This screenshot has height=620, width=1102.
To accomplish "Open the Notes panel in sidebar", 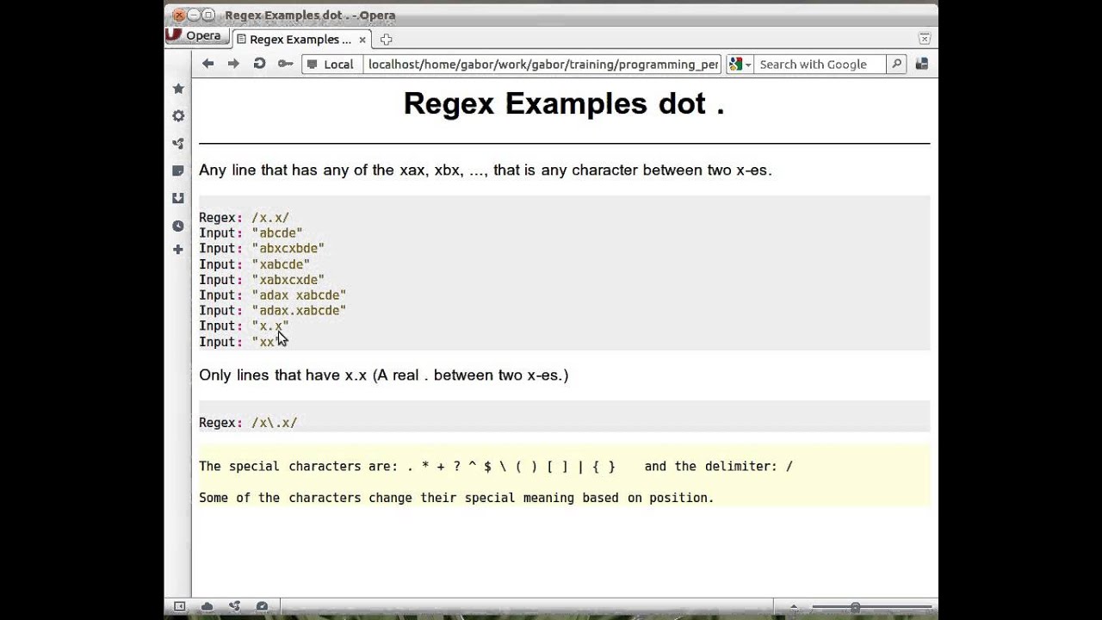I will point(178,170).
